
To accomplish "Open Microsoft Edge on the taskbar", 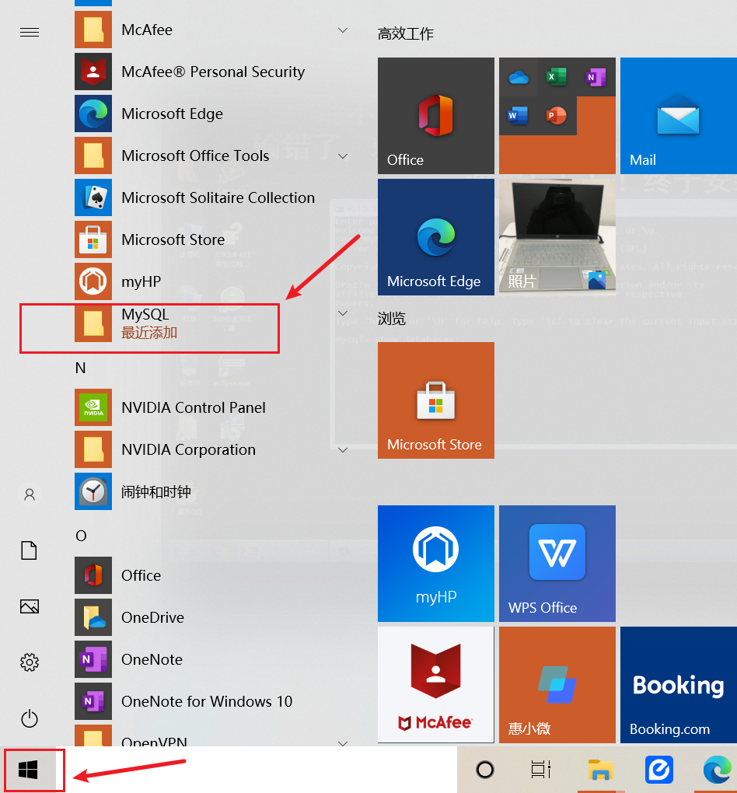I will (x=718, y=770).
